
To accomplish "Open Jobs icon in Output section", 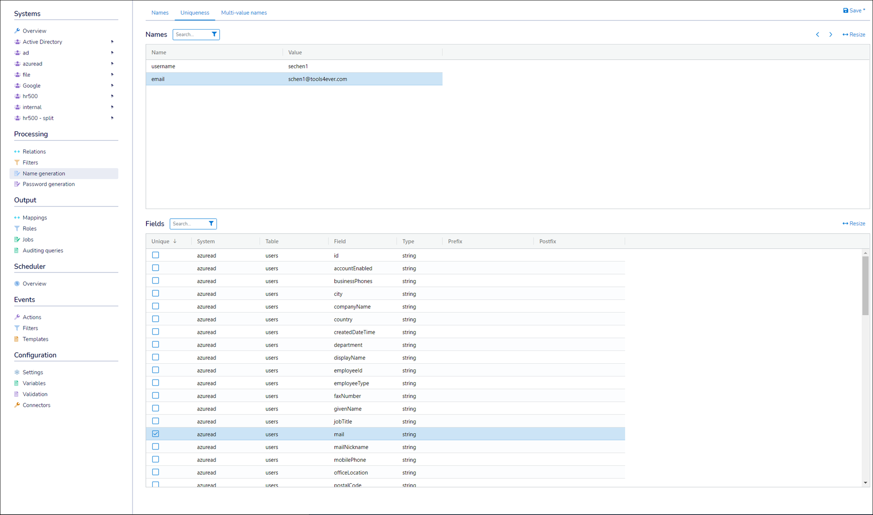I will click(17, 240).
